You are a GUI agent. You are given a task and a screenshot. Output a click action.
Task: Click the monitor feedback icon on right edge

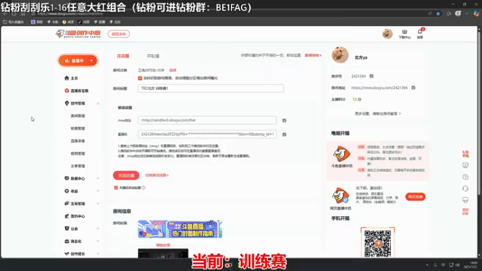[x=465, y=200]
